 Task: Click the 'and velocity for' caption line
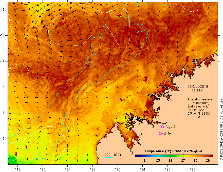point(198,106)
